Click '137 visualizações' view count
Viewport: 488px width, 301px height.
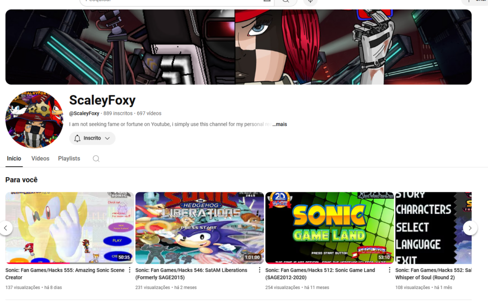[23, 288]
